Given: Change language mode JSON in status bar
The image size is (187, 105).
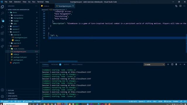Looking at the screenshot, I should tap(160, 101).
